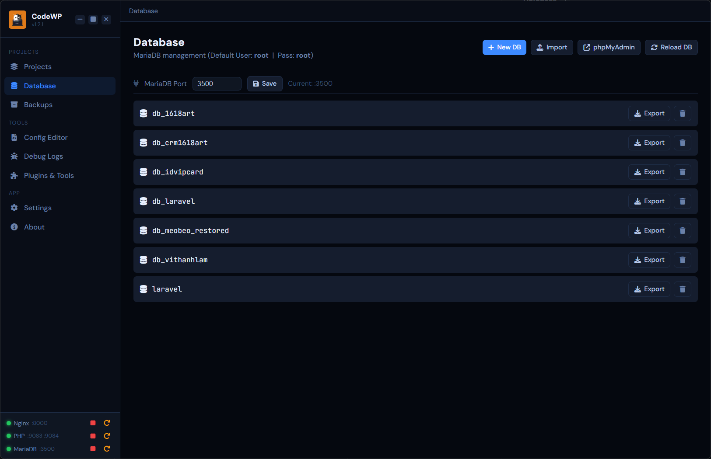
Task: Open phpMyAdmin external link
Action: [x=609, y=48]
